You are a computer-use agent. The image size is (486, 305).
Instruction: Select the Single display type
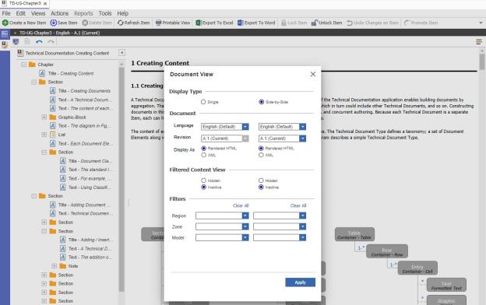[203, 102]
